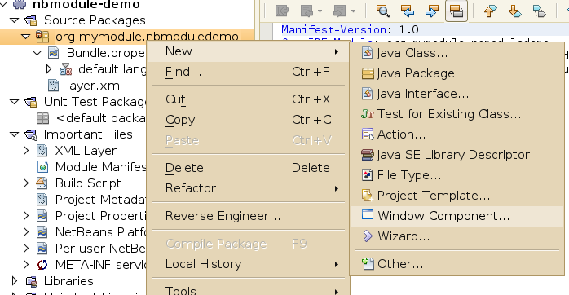
Task: Collapse the org.mymodule.nbmoduledemo package node
Action: coord(25,37)
